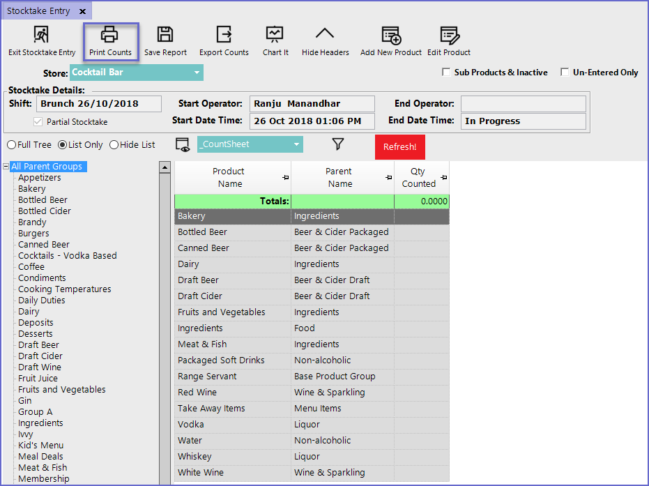649x486 pixels.
Task: Enable Sub Products & Inactive checkbox
Action: [x=446, y=73]
